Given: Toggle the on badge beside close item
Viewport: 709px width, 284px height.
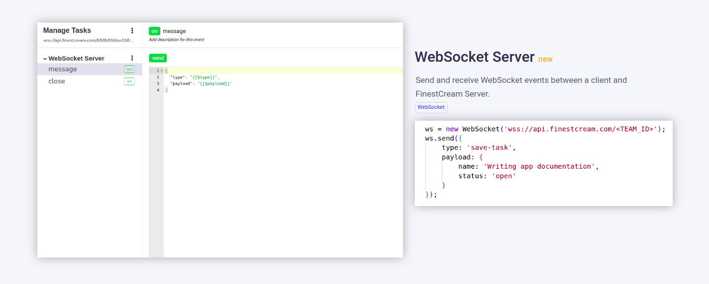Looking at the screenshot, I should pos(129,81).
